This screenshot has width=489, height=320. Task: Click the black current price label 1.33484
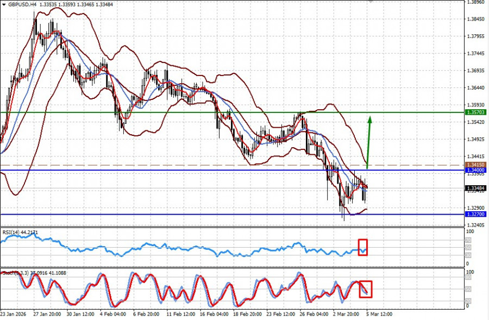point(475,189)
